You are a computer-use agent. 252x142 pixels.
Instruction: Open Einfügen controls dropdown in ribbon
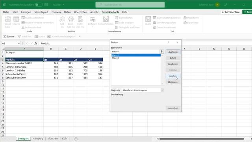93,22
